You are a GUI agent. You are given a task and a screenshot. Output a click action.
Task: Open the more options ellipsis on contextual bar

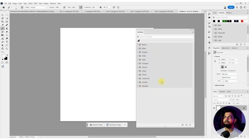pyautogui.click(x=125, y=125)
